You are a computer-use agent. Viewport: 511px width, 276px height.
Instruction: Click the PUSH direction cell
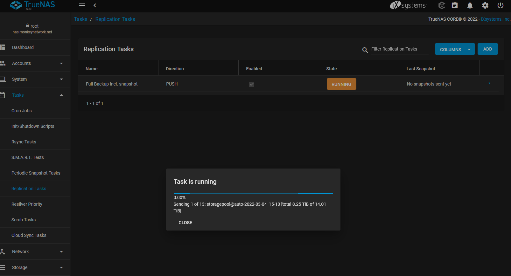pyautogui.click(x=172, y=84)
